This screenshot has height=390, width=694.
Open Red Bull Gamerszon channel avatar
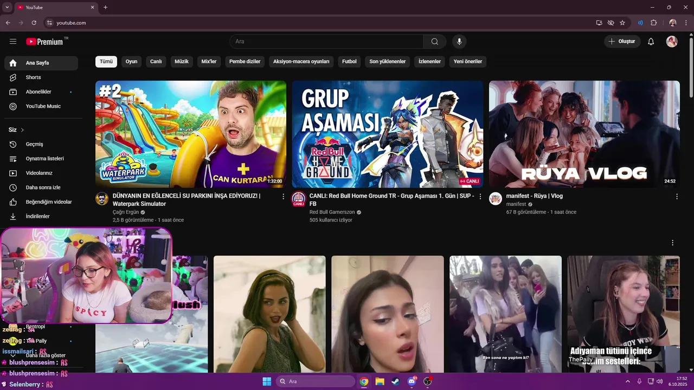tap(299, 198)
